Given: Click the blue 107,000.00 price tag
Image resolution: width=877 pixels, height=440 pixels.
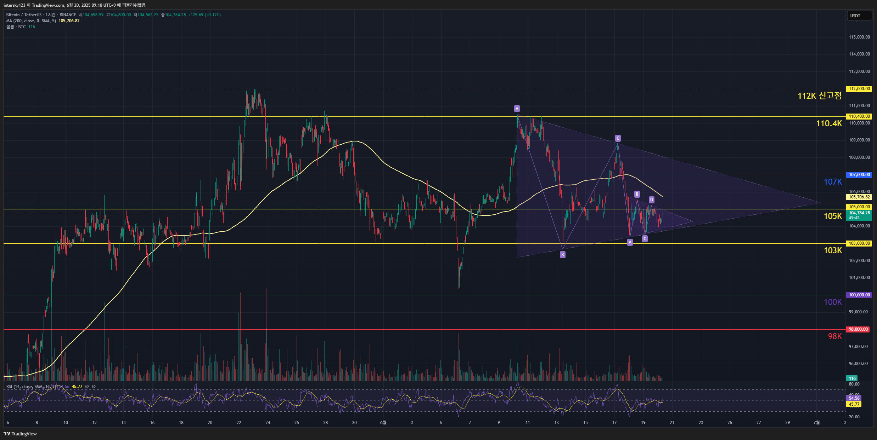Looking at the screenshot, I should [859, 175].
